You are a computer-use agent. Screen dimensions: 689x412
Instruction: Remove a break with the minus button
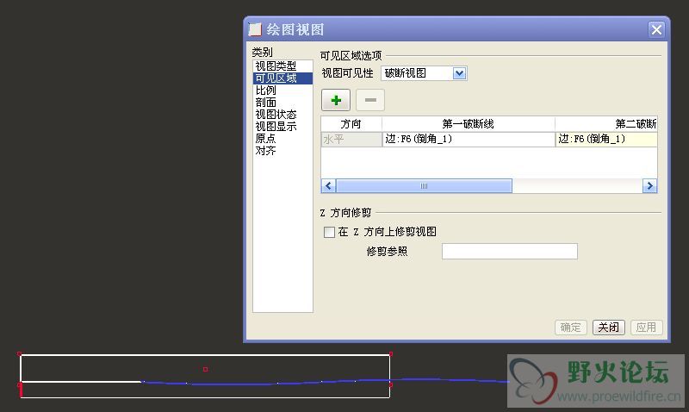(x=370, y=100)
